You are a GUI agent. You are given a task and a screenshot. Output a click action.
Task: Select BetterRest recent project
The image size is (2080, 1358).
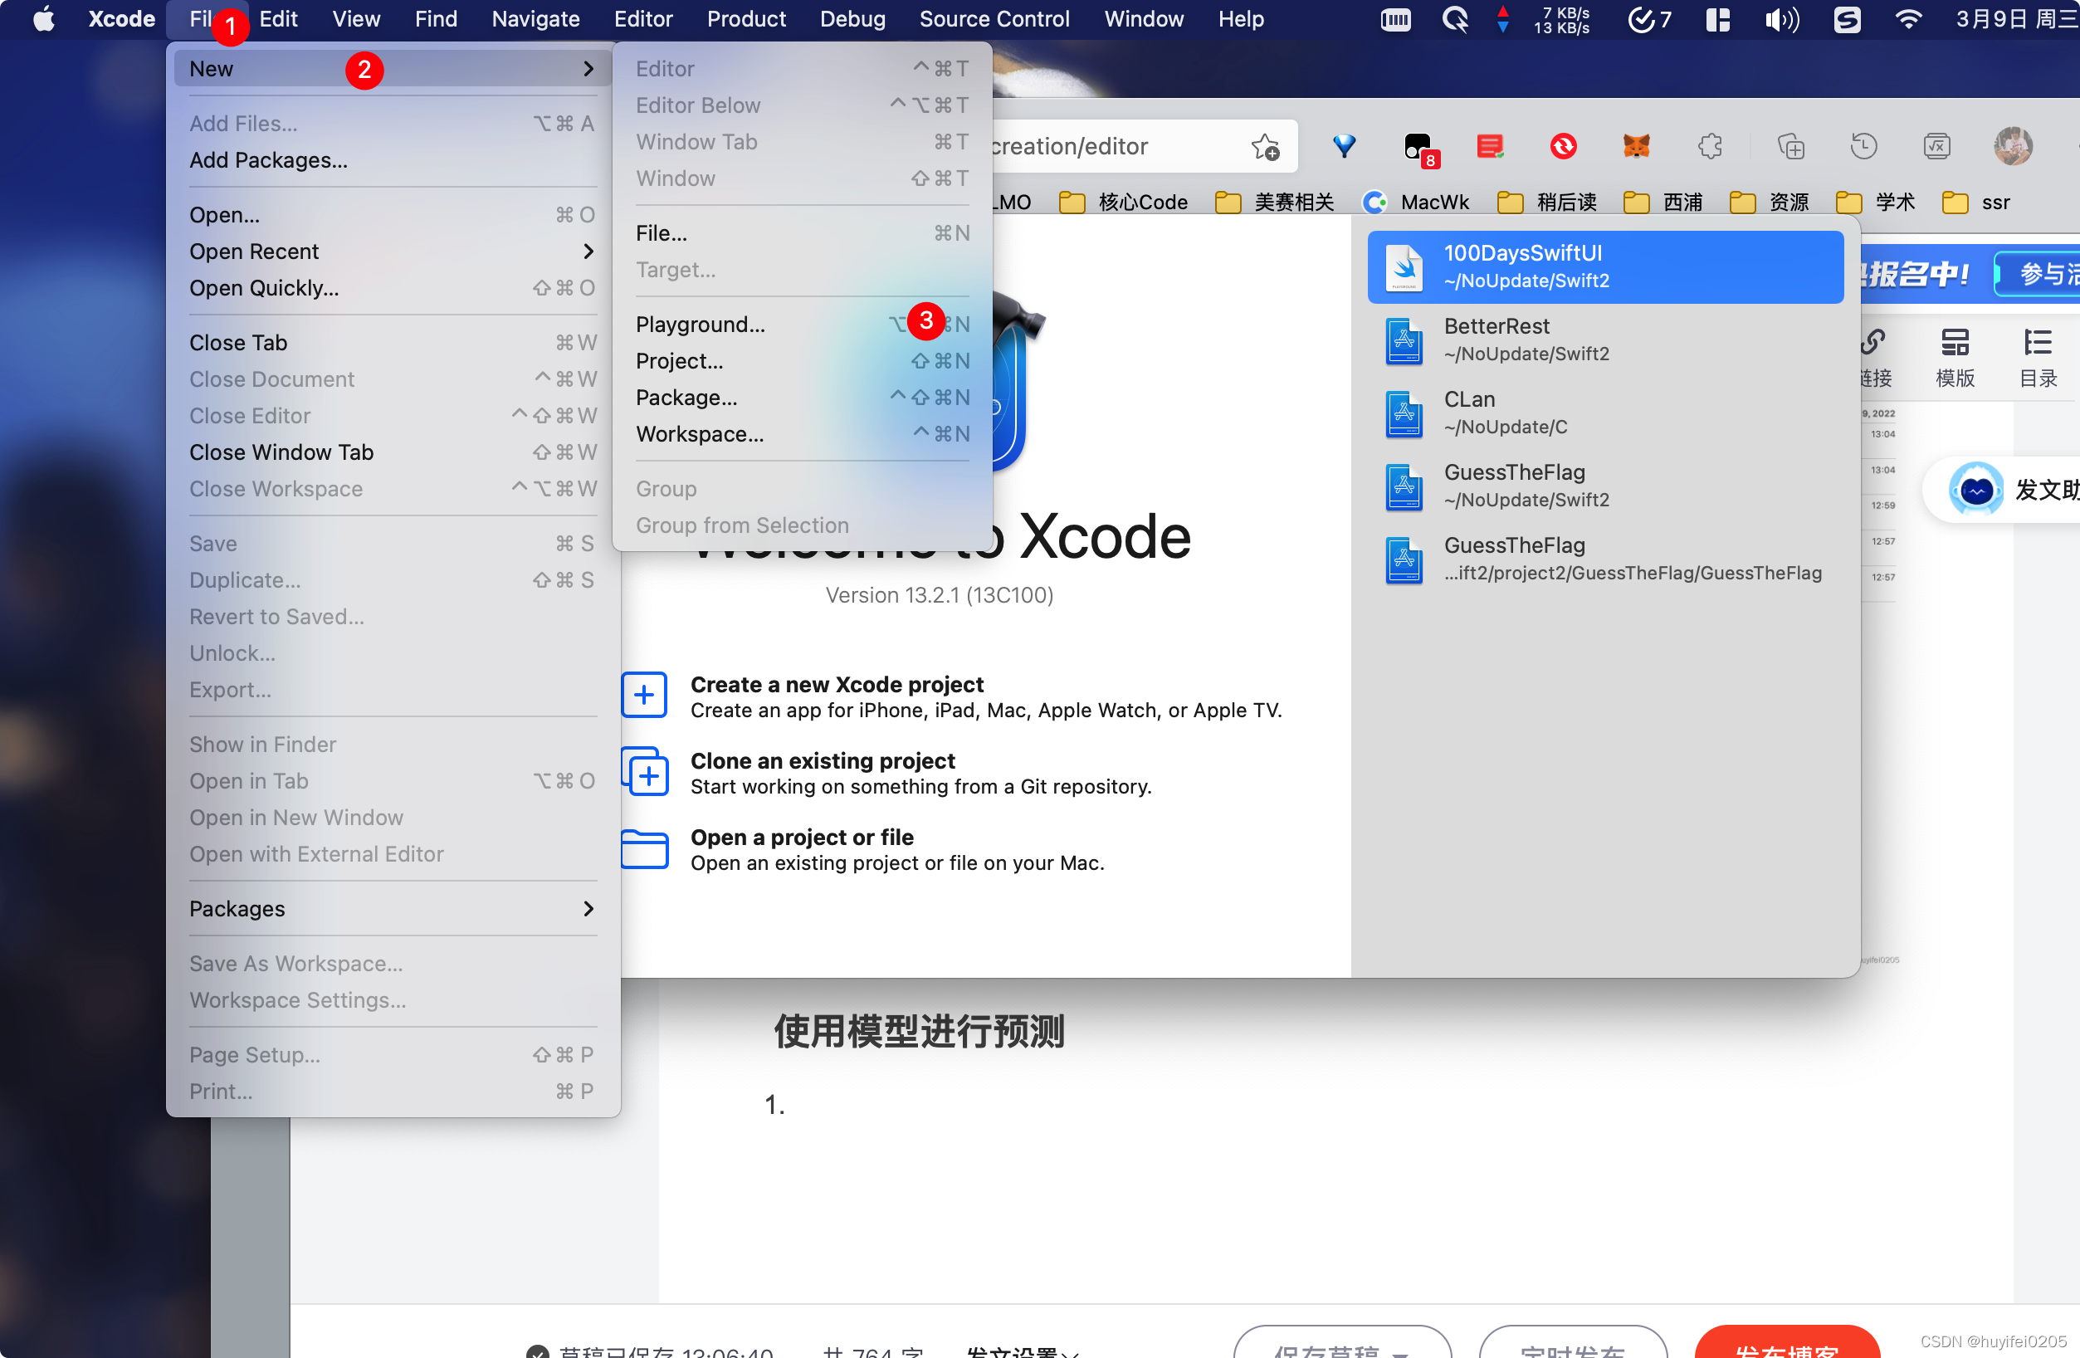1605,340
